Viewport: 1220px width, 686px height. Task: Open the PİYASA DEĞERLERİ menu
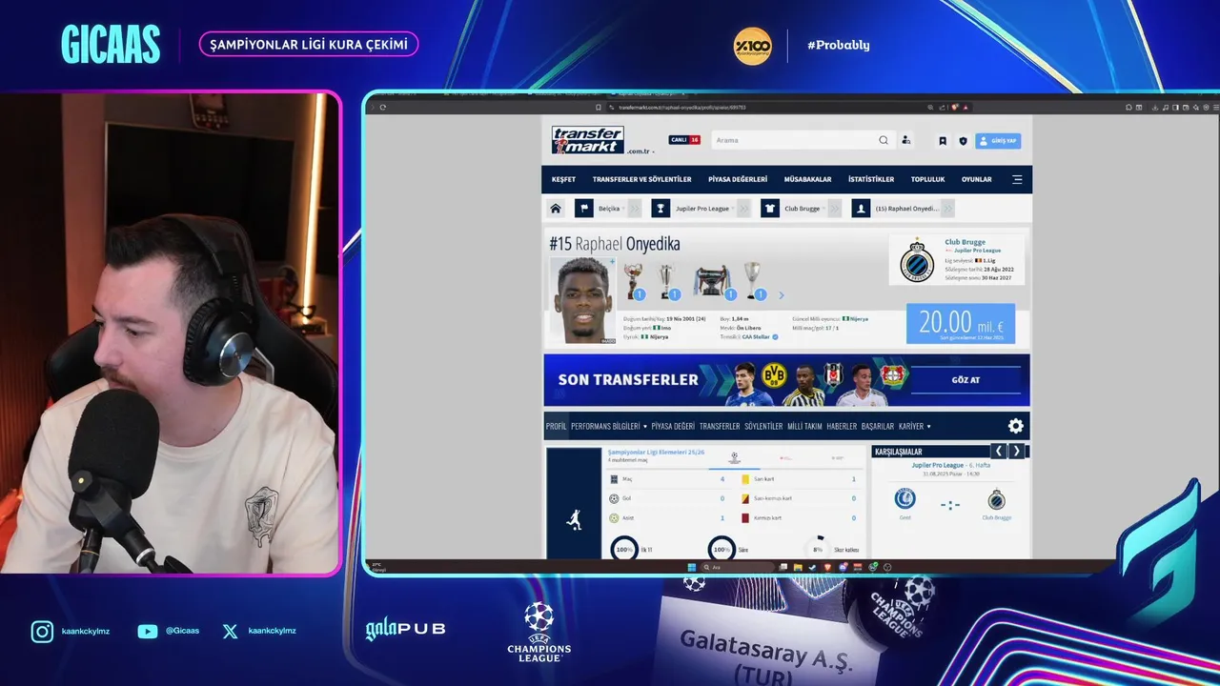tap(738, 179)
